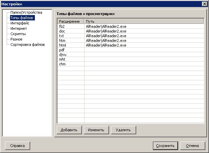Image resolution: width=209 pixels, height=153 pixels.
Task: Select Типы файлов tree item
Action: (x=22, y=18)
